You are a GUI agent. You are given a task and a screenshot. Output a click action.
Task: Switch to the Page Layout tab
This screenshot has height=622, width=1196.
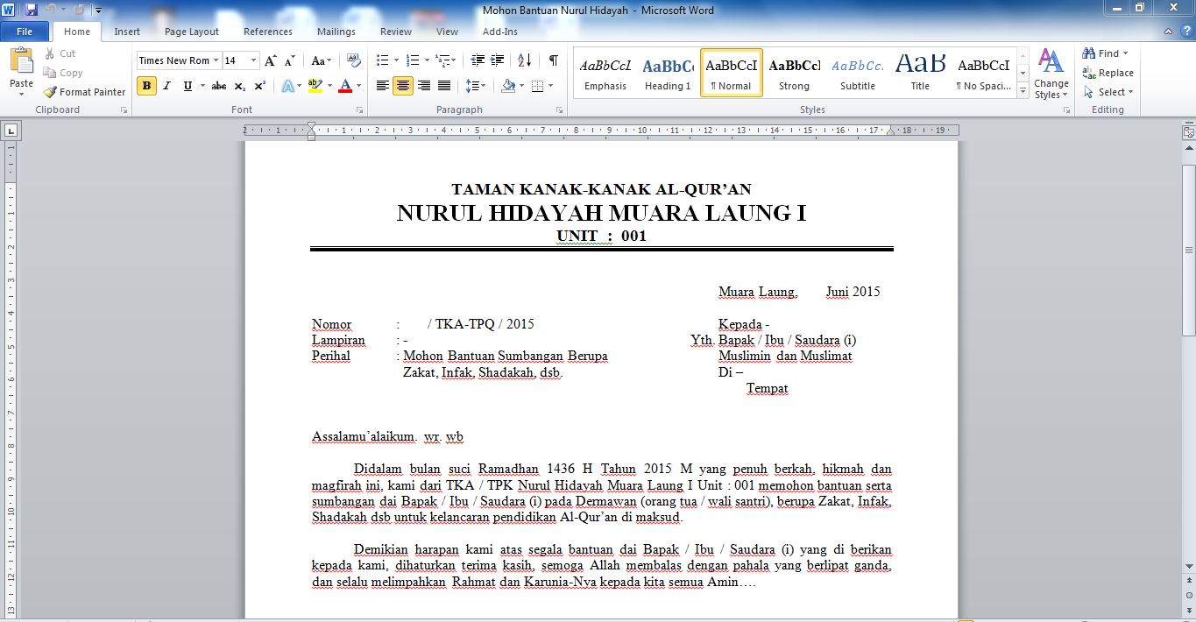192,32
